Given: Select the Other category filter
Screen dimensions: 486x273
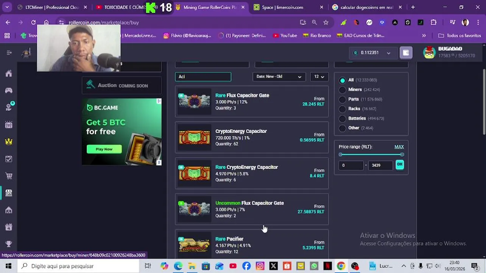Looking at the screenshot, I should [x=343, y=128].
